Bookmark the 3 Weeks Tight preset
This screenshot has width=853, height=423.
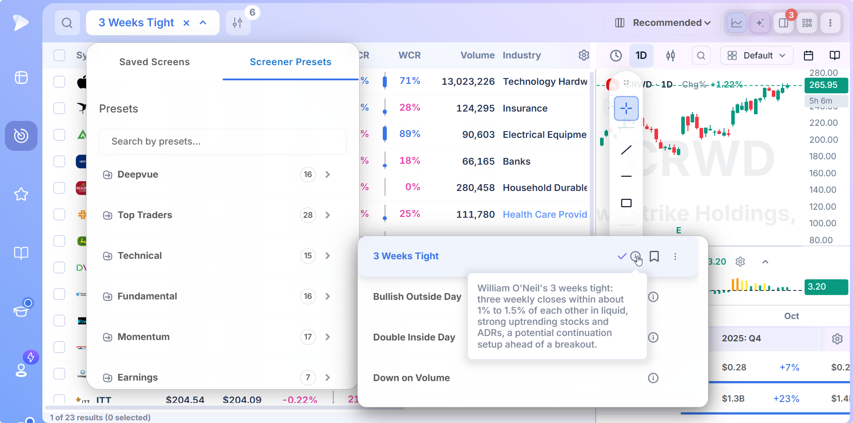point(654,256)
